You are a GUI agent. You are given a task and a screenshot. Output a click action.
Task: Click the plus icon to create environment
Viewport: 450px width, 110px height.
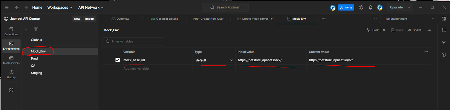click(27, 29)
